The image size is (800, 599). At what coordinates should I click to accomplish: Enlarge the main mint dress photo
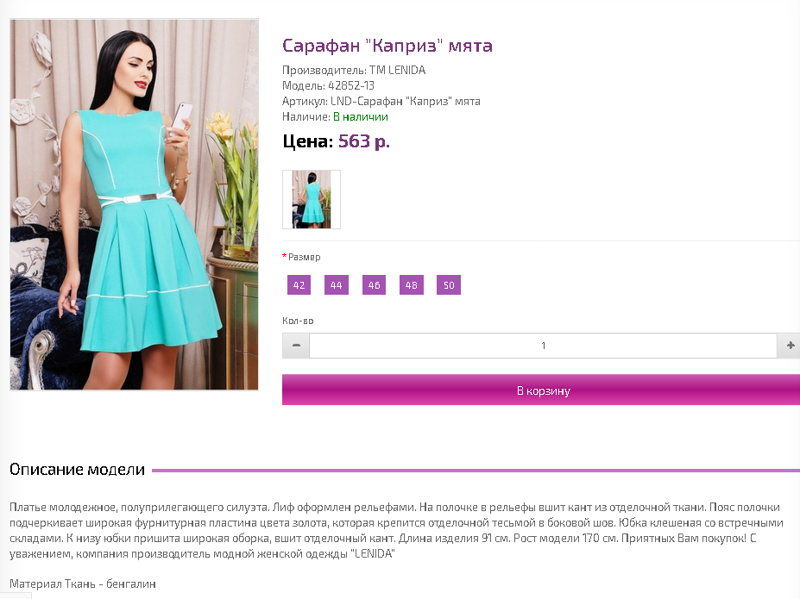pos(134,205)
